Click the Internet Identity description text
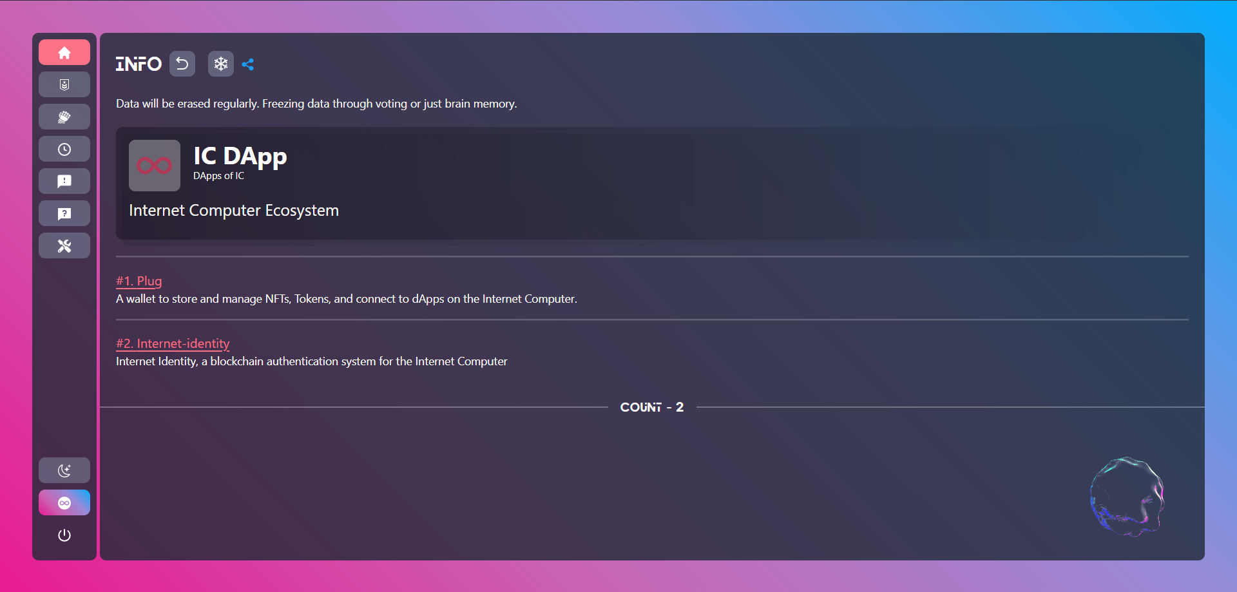This screenshot has width=1237, height=592. tap(312, 361)
